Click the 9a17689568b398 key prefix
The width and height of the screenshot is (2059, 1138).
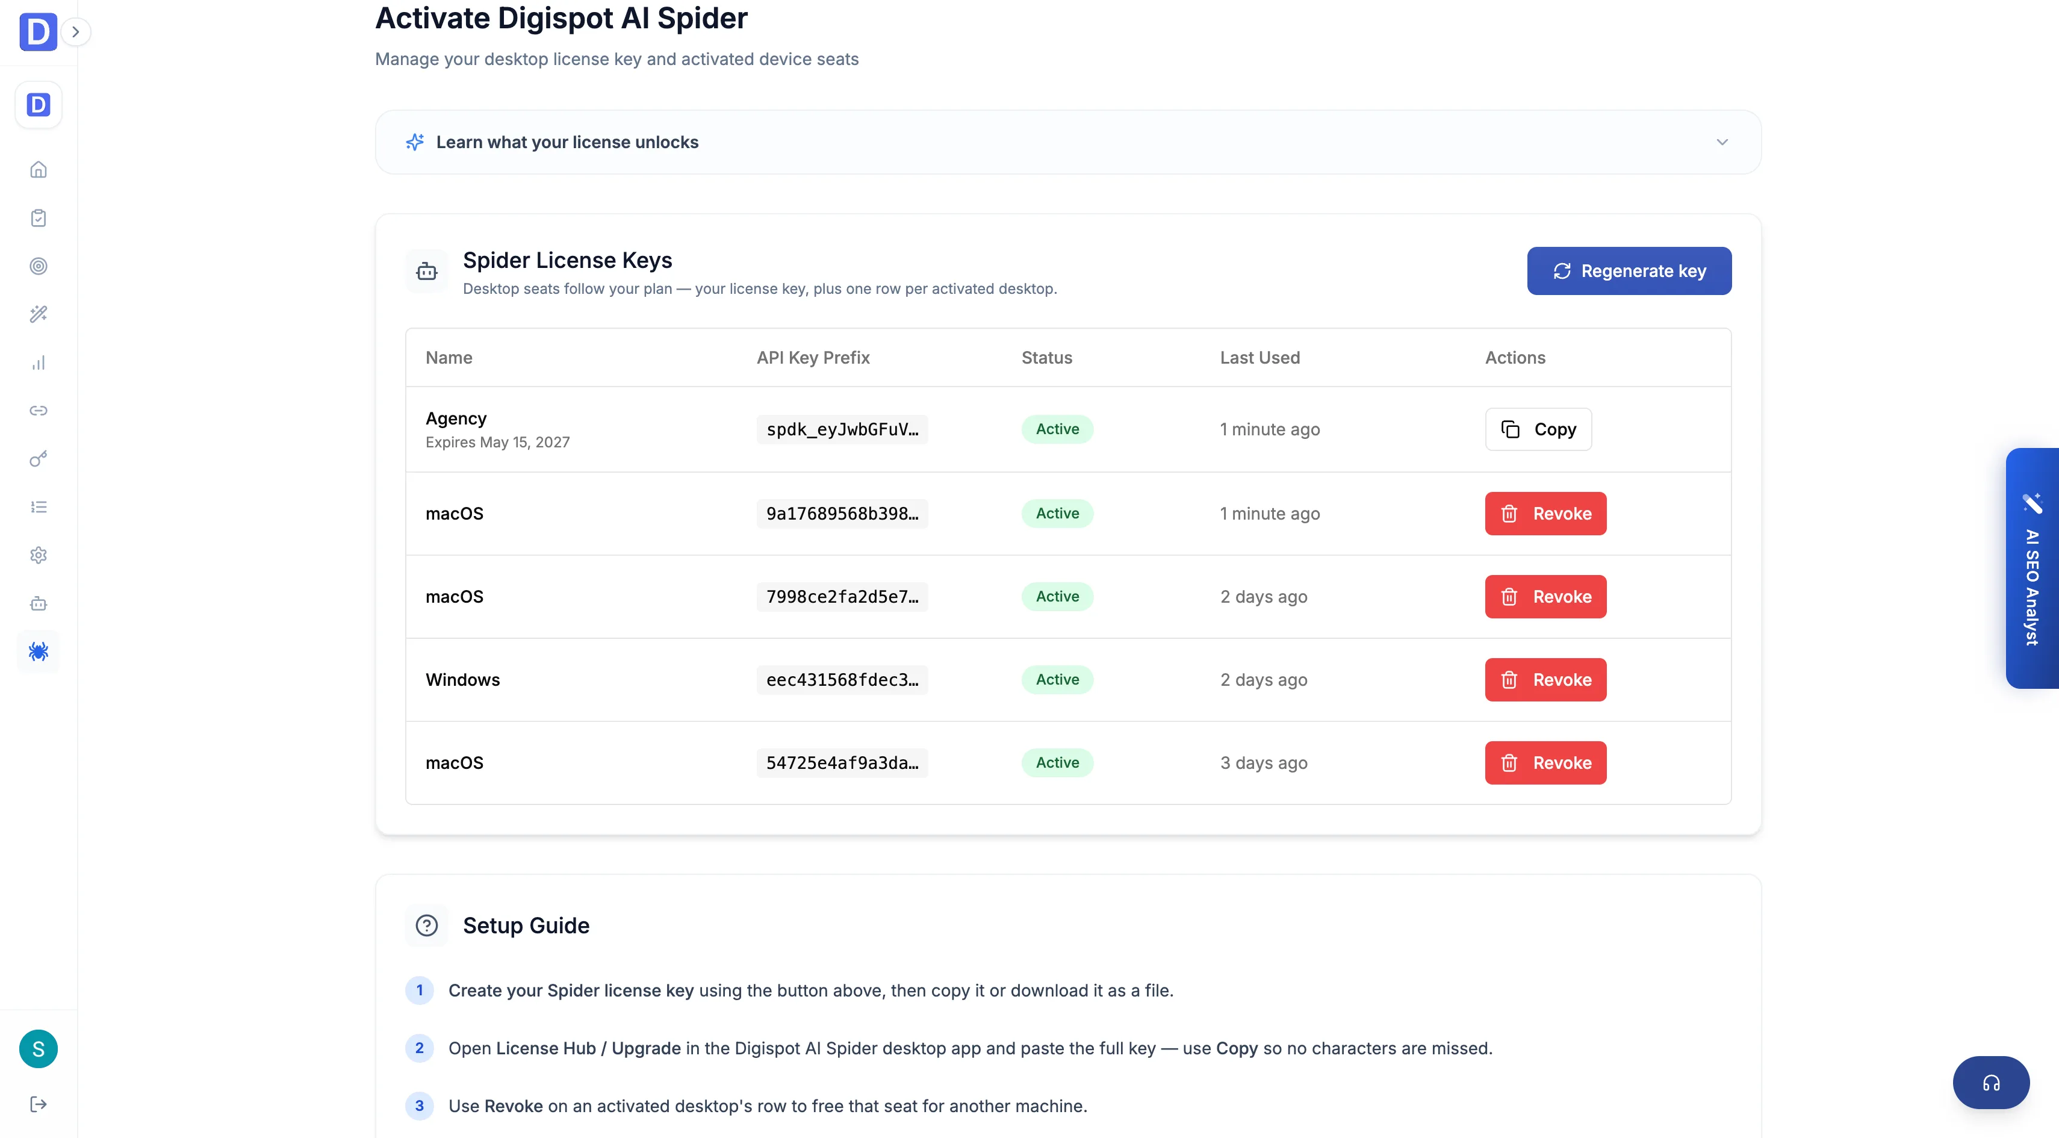click(x=842, y=513)
